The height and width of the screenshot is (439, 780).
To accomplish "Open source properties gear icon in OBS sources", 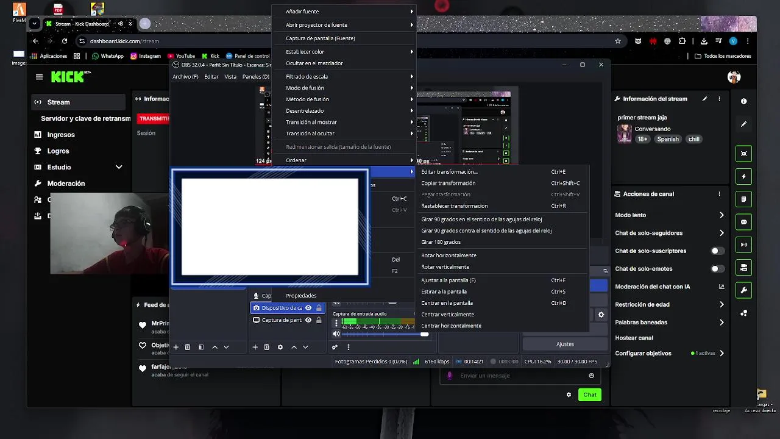I will pyautogui.click(x=280, y=347).
